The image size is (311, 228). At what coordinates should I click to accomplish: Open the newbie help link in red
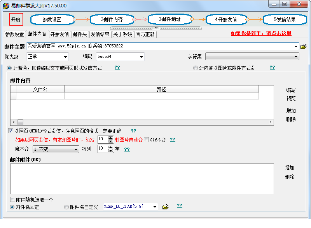pos(261,33)
